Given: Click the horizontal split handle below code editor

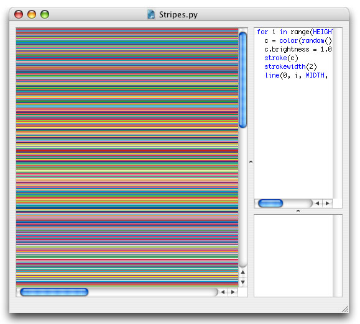Looking at the screenshot, I should tap(298, 211).
